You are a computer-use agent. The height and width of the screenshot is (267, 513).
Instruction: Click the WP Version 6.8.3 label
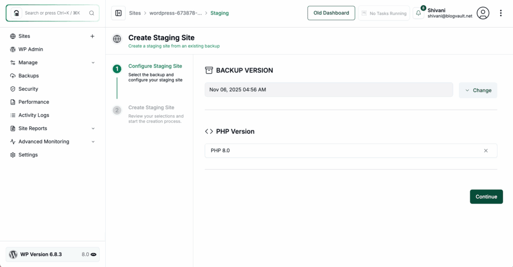click(x=41, y=254)
